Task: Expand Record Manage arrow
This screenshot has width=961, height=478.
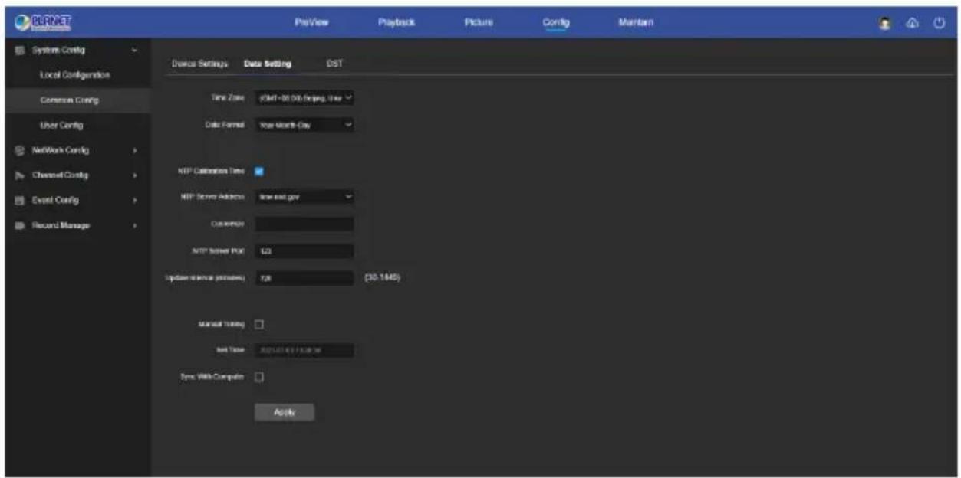Action: tap(135, 225)
